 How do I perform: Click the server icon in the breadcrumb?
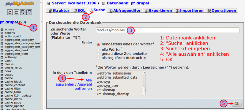coord(48,3)
